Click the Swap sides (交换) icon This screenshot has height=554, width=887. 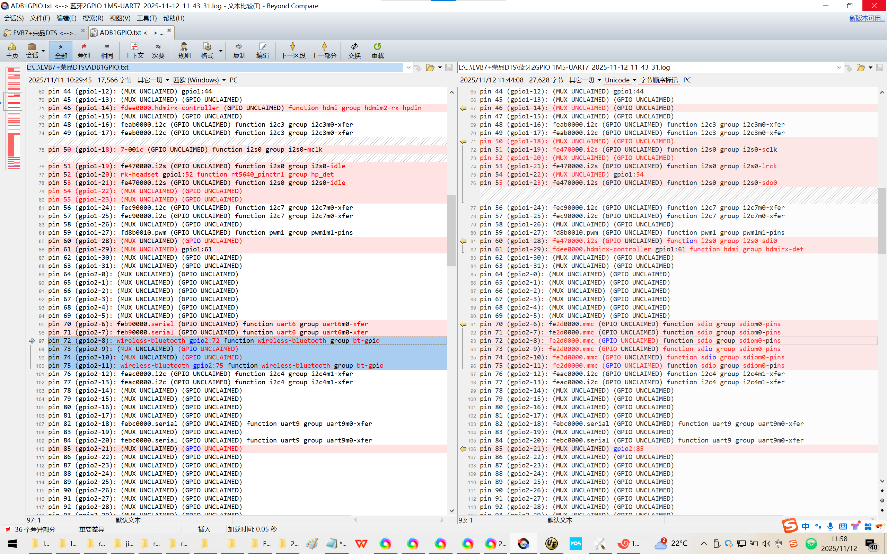click(354, 50)
